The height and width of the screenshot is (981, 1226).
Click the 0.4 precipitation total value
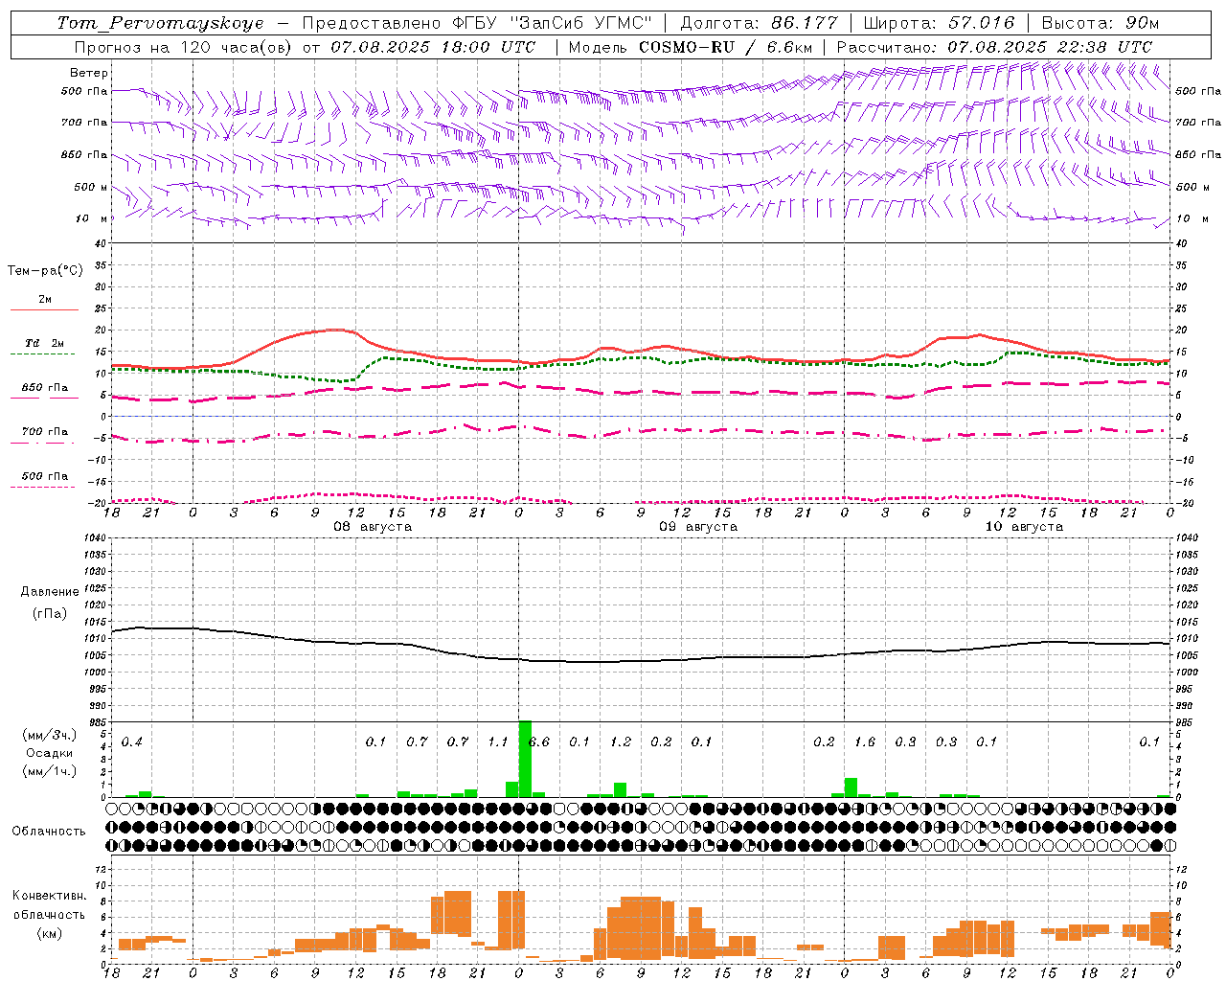click(132, 741)
